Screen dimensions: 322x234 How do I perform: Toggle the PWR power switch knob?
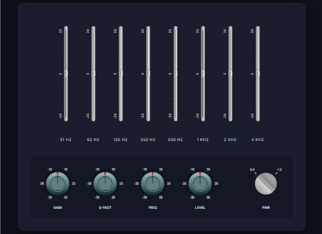266,184
